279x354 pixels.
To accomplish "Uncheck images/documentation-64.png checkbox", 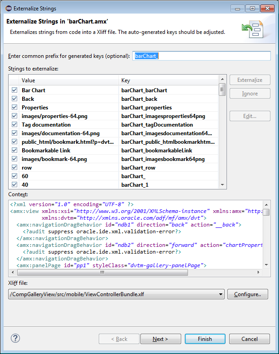I will click(x=14, y=133).
